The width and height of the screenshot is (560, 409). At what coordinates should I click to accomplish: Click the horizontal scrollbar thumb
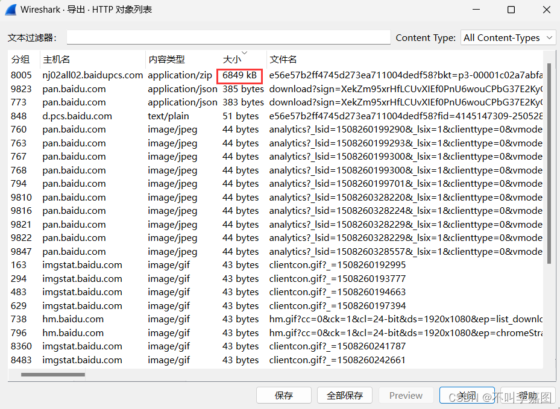pyautogui.click(x=53, y=375)
